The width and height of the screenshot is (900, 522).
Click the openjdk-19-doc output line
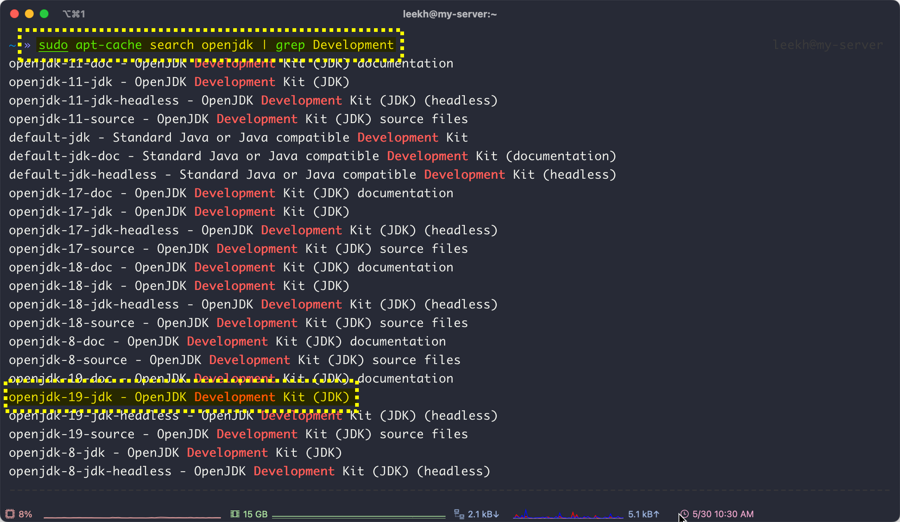coord(231,379)
